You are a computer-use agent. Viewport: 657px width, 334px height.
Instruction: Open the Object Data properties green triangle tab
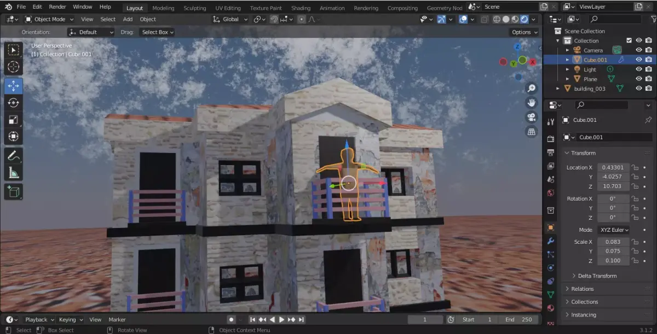coord(551,295)
